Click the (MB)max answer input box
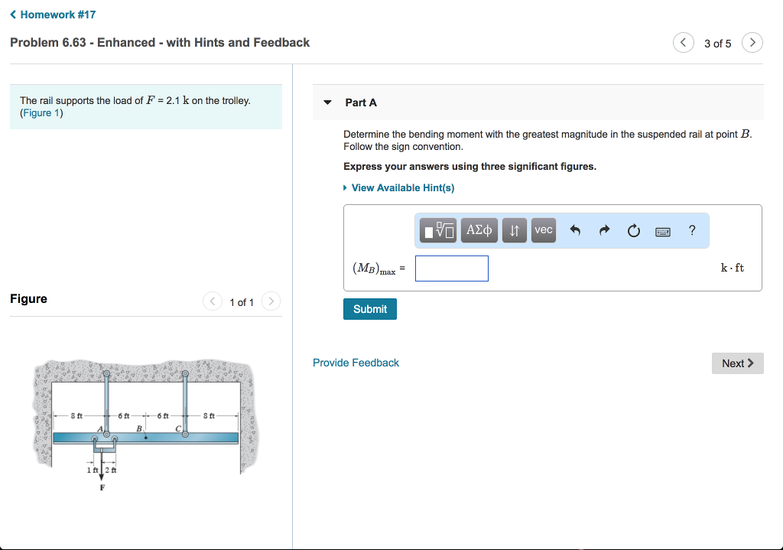 [451, 268]
